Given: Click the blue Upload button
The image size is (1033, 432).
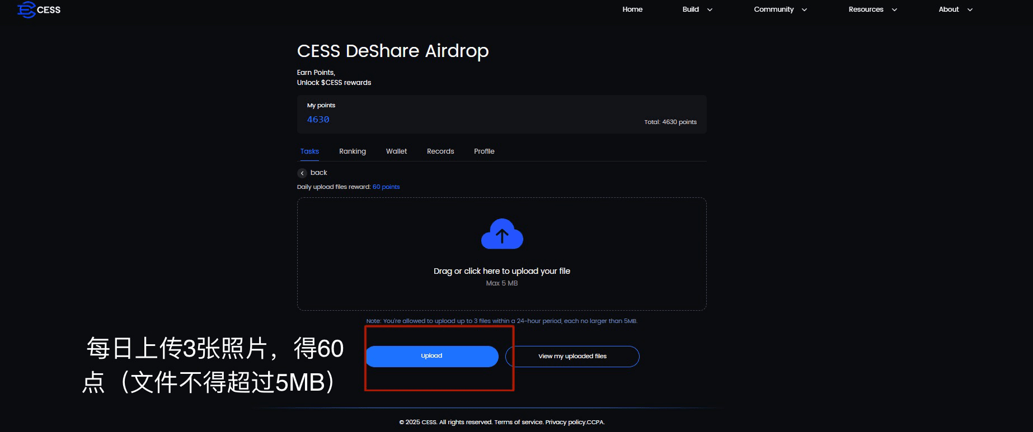Looking at the screenshot, I should tap(432, 357).
